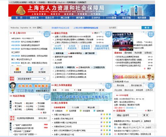Switch to the 热点专题 tab
166x137 pixels.
(138, 53)
